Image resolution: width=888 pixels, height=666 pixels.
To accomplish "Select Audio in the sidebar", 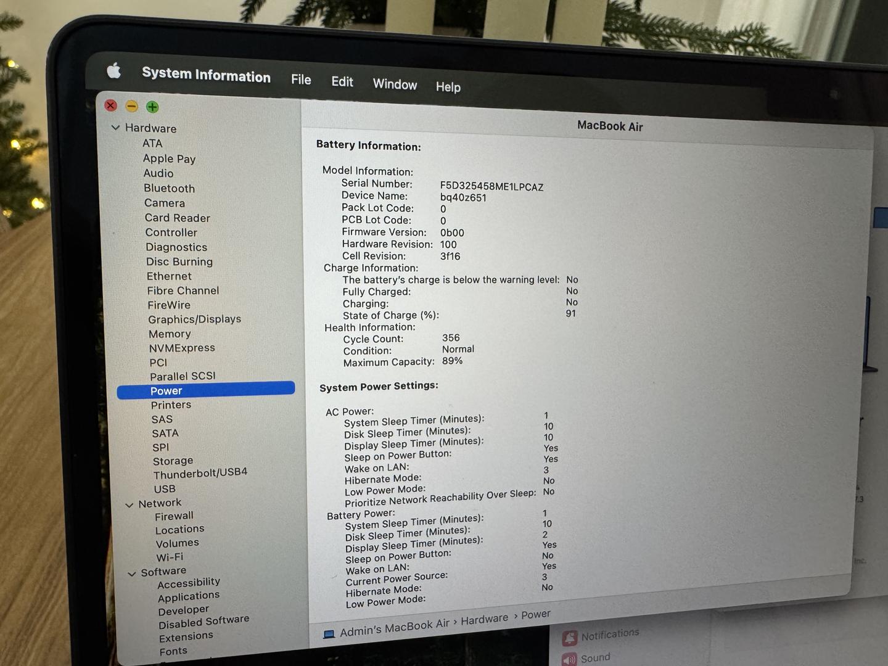I will click(x=158, y=173).
